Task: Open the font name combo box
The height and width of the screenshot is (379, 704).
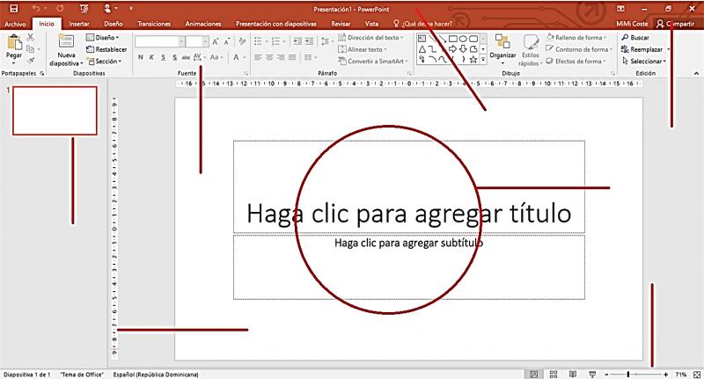Action: click(x=159, y=41)
